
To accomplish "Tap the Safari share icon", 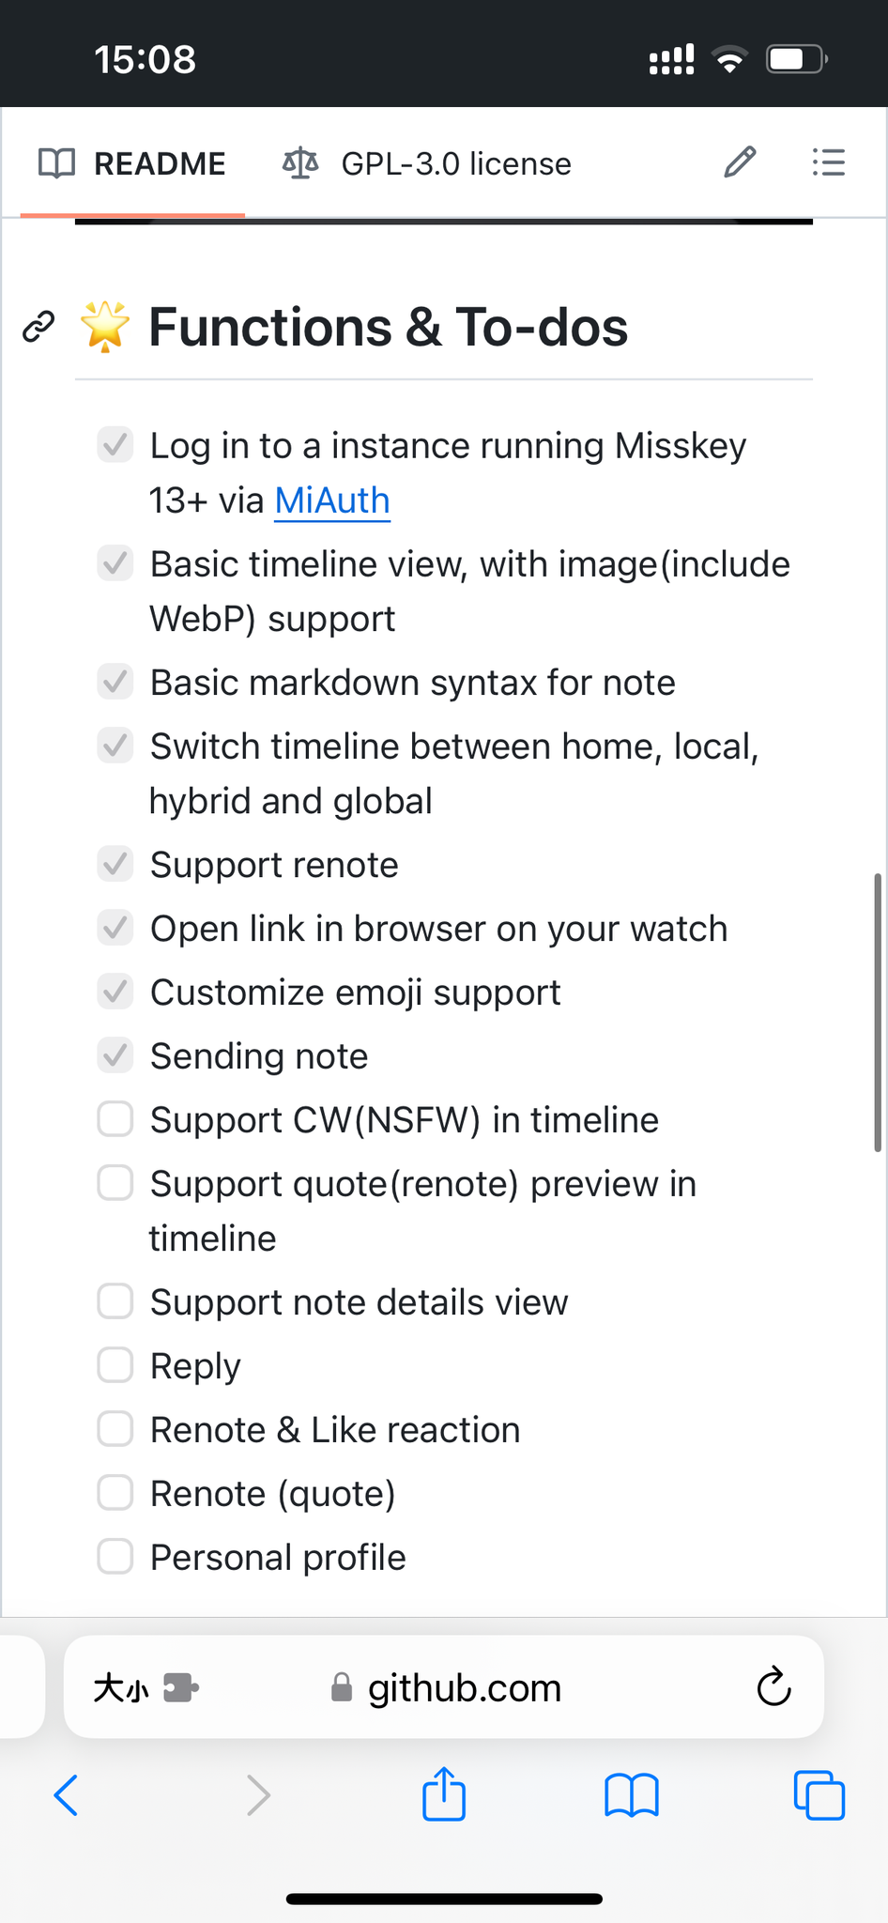I will click(444, 1794).
